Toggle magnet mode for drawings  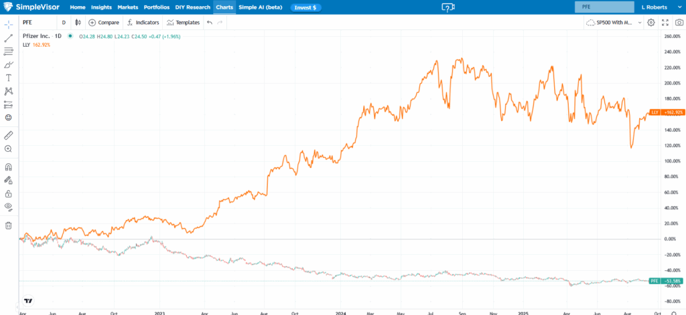click(x=9, y=167)
